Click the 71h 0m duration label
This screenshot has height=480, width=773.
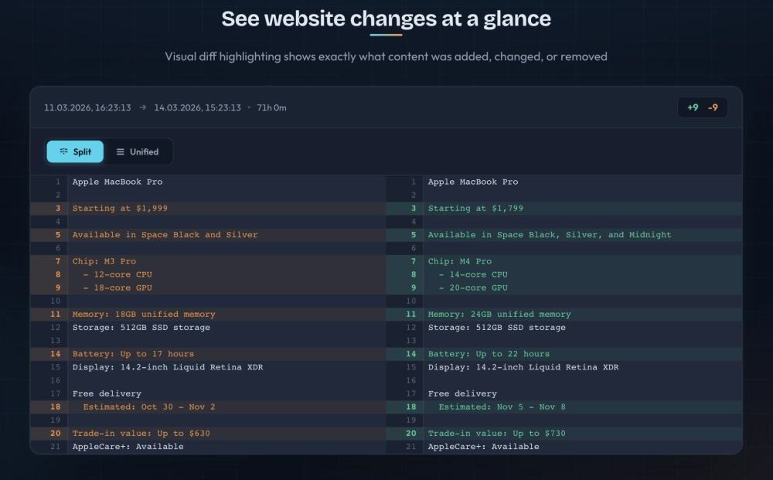(x=271, y=107)
